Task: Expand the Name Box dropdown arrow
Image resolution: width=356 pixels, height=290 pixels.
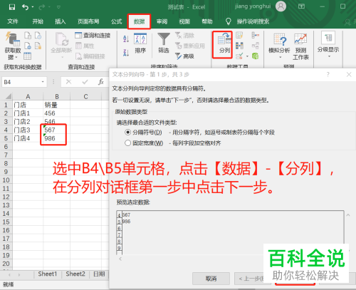Action: [x=43, y=82]
